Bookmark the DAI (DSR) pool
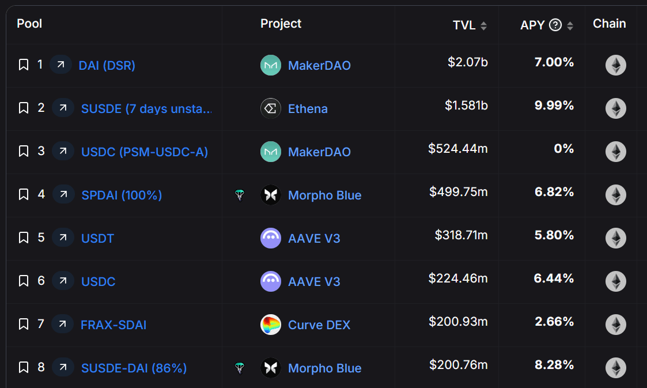The width and height of the screenshot is (647, 388). [24, 65]
